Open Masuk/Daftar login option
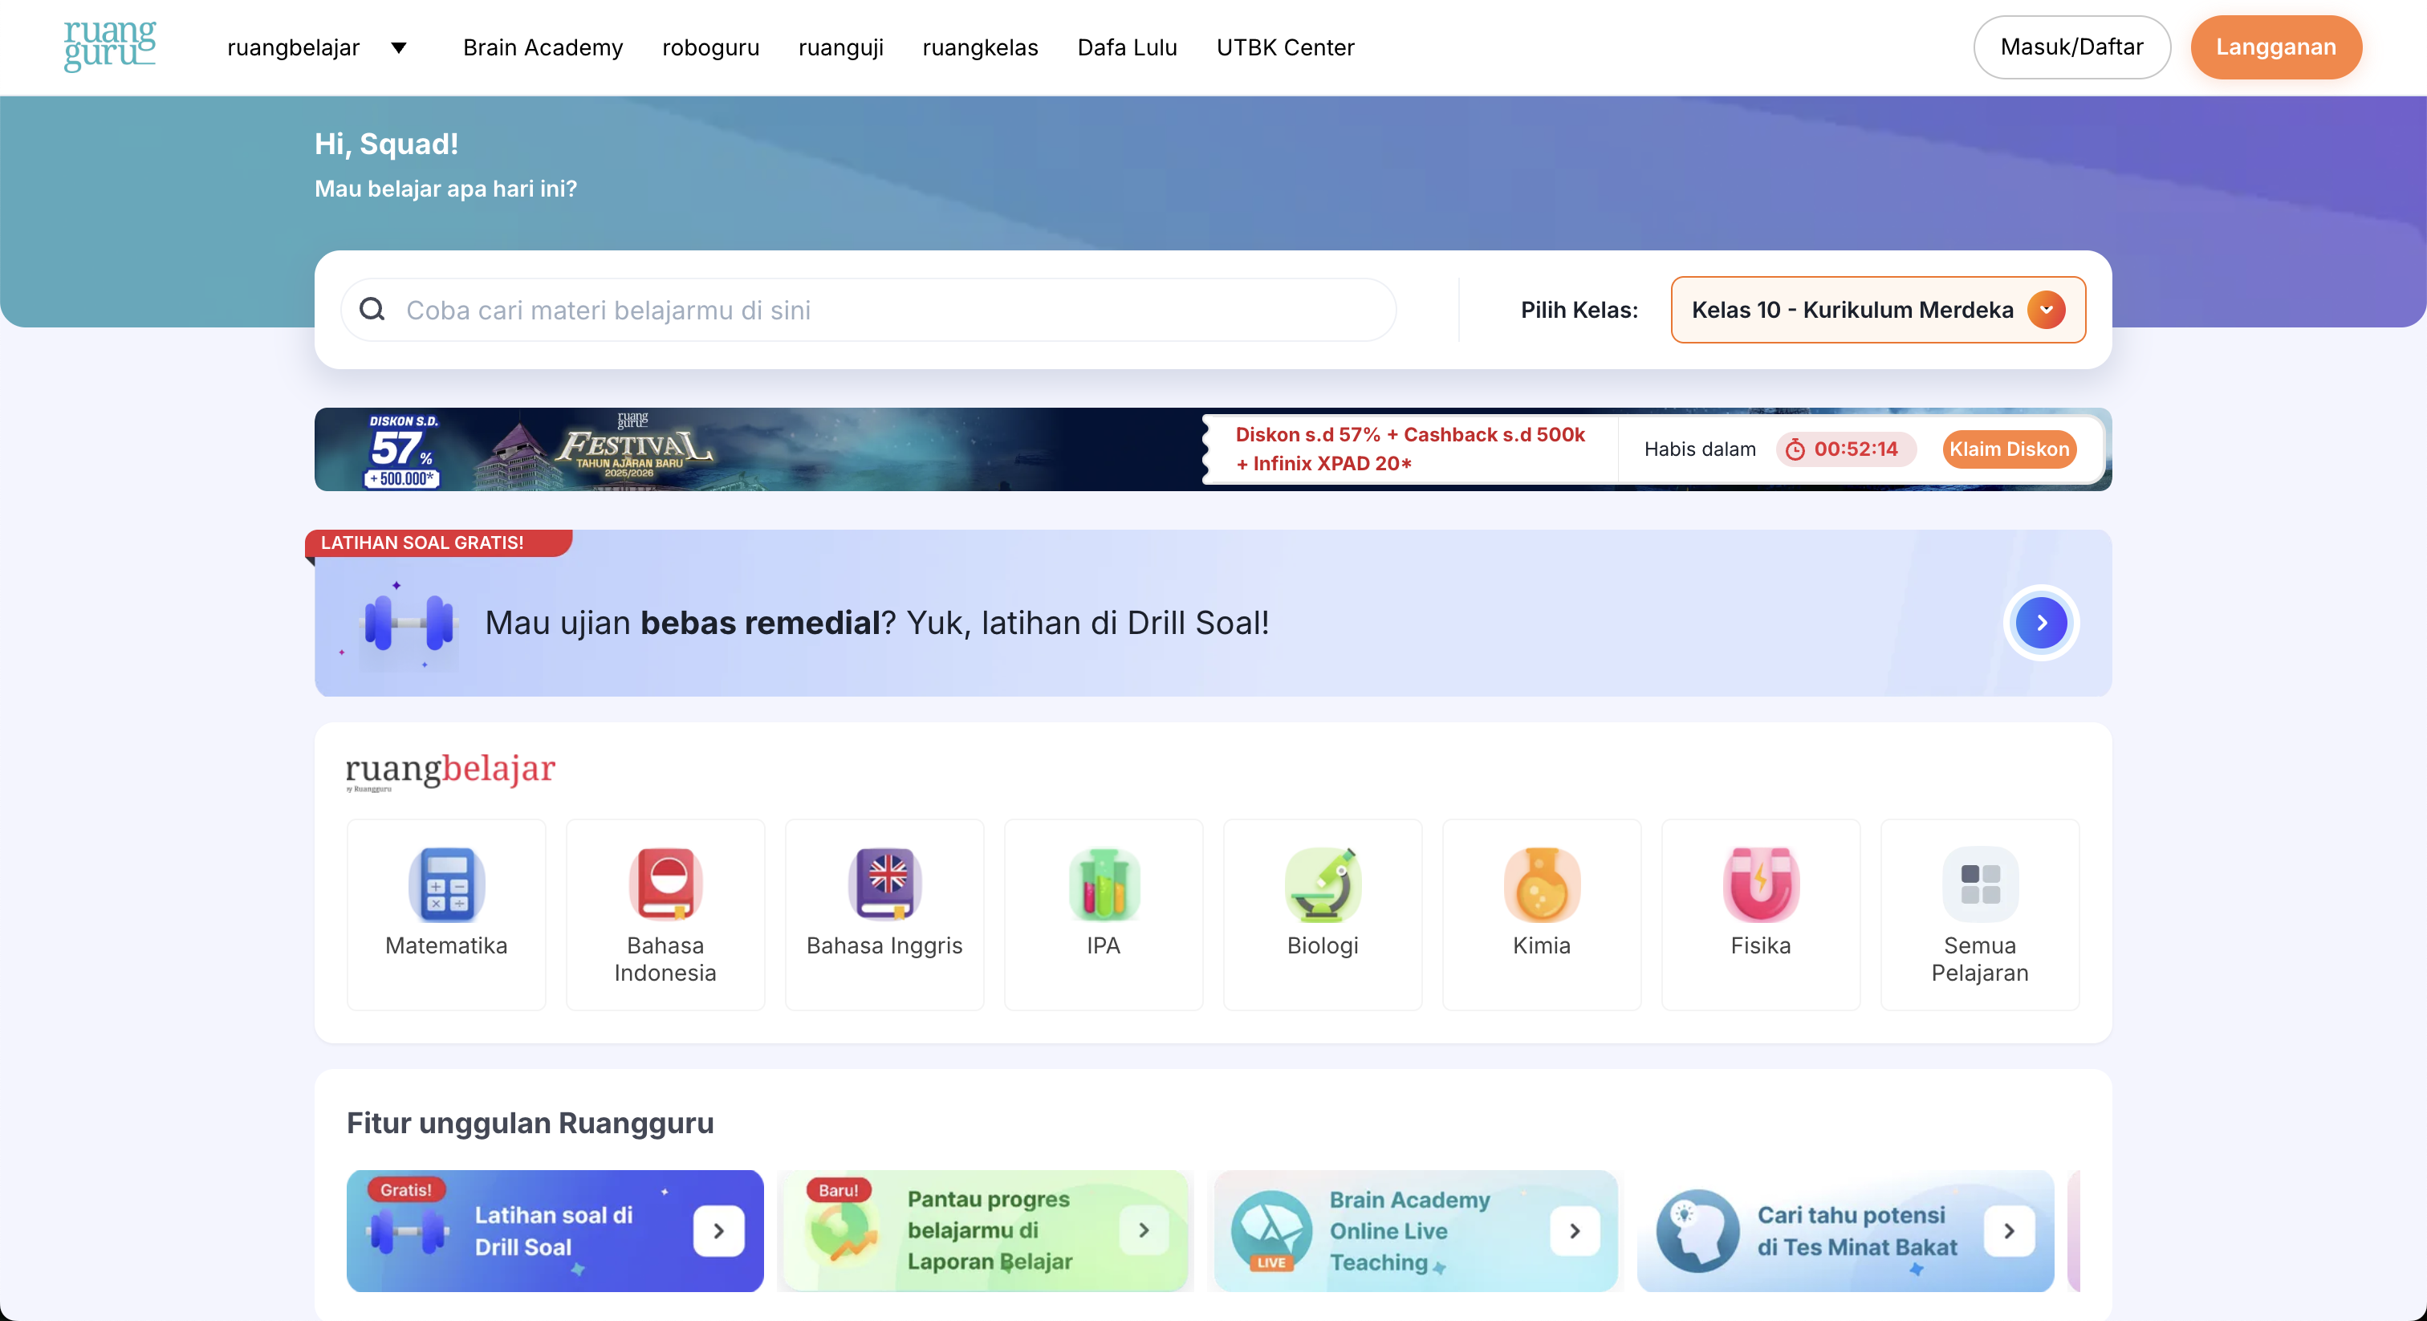 click(2071, 47)
